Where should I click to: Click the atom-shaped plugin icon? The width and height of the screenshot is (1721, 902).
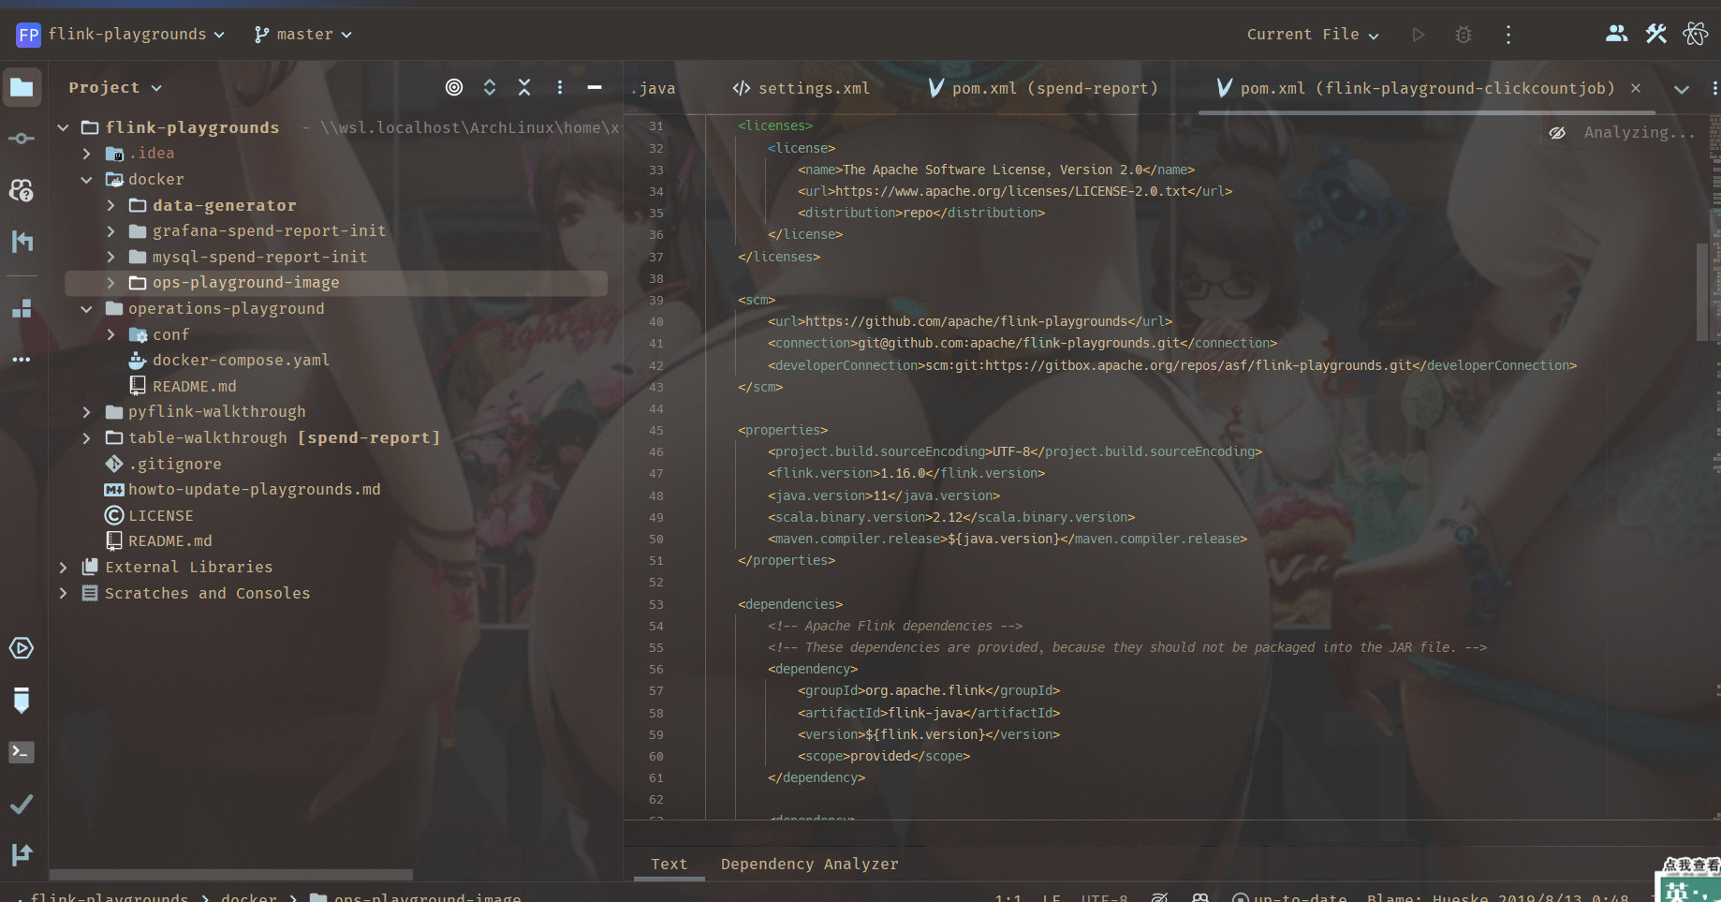[1696, 34]
